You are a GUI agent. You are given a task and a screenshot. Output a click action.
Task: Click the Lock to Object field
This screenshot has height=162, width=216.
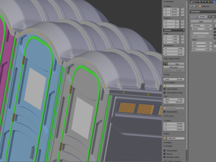[x=174, y=85]
